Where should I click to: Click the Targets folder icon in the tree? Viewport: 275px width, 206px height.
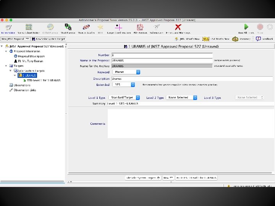pyautogui.click(x=11, y=66)
